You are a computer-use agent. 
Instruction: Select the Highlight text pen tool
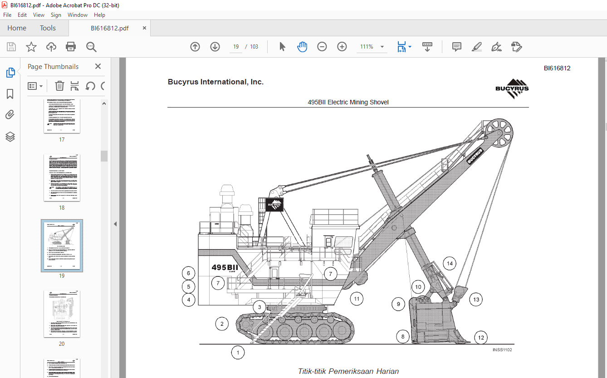click(477, 47)
